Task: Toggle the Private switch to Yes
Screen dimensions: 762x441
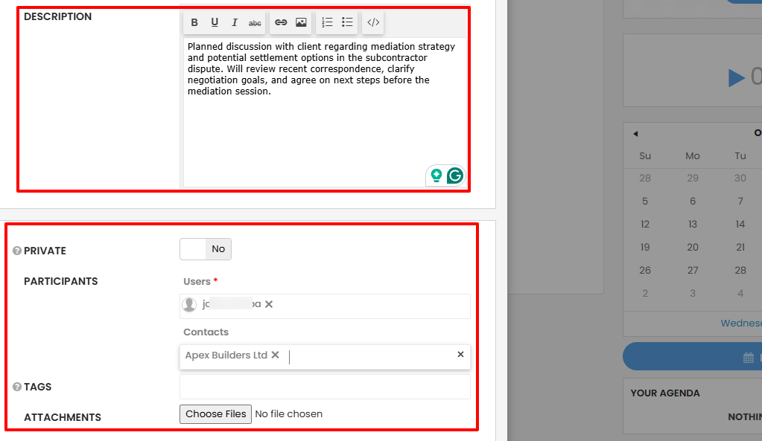Action: [191, 248]
